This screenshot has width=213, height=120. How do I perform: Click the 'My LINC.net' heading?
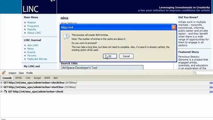[32, 66]
